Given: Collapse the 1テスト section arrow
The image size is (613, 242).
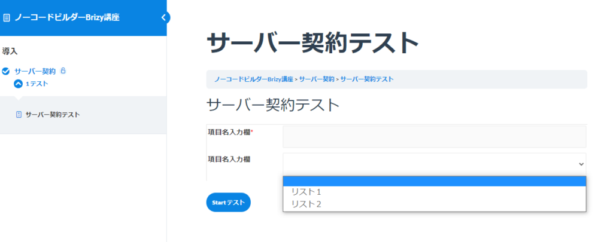Looking at the screenshot, I should pyautogui.click(x=18, y=84).
